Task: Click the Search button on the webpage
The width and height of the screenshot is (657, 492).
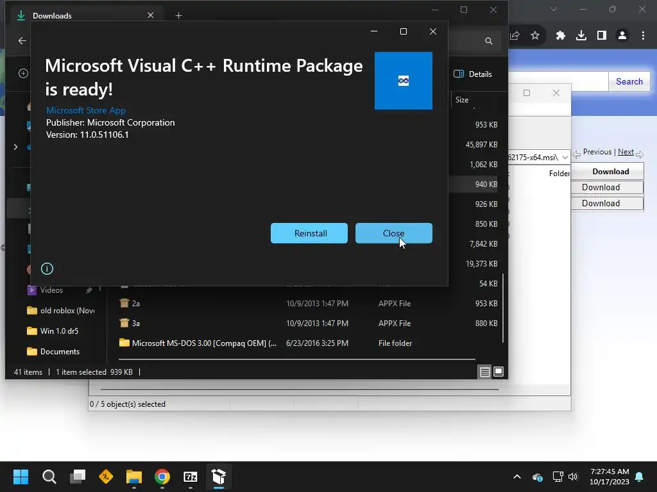Action: click(x=629, y=81)
